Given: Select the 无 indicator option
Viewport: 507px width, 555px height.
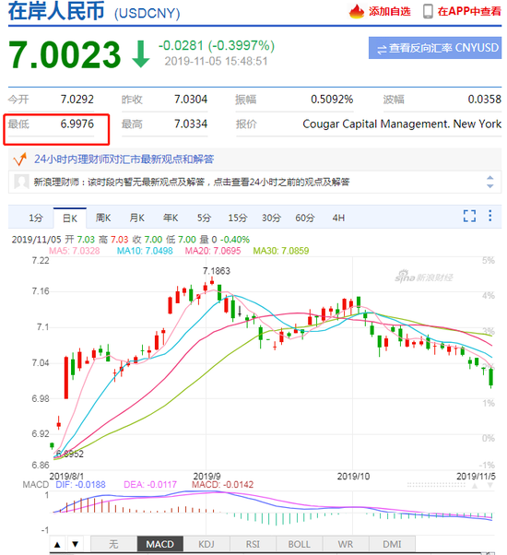Looking at the screenshot, I should (x=113, y=544).
